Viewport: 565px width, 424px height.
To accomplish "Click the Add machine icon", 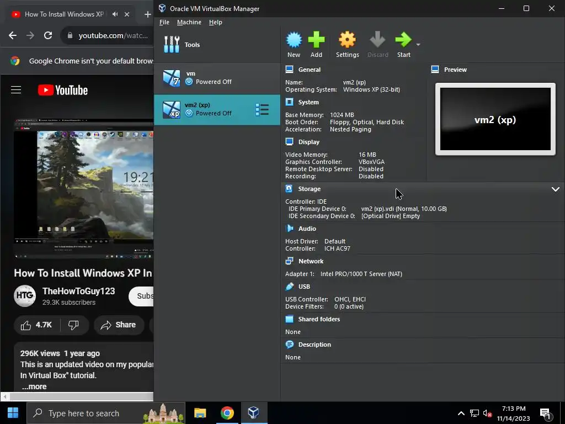I will (x=316, y=40).
